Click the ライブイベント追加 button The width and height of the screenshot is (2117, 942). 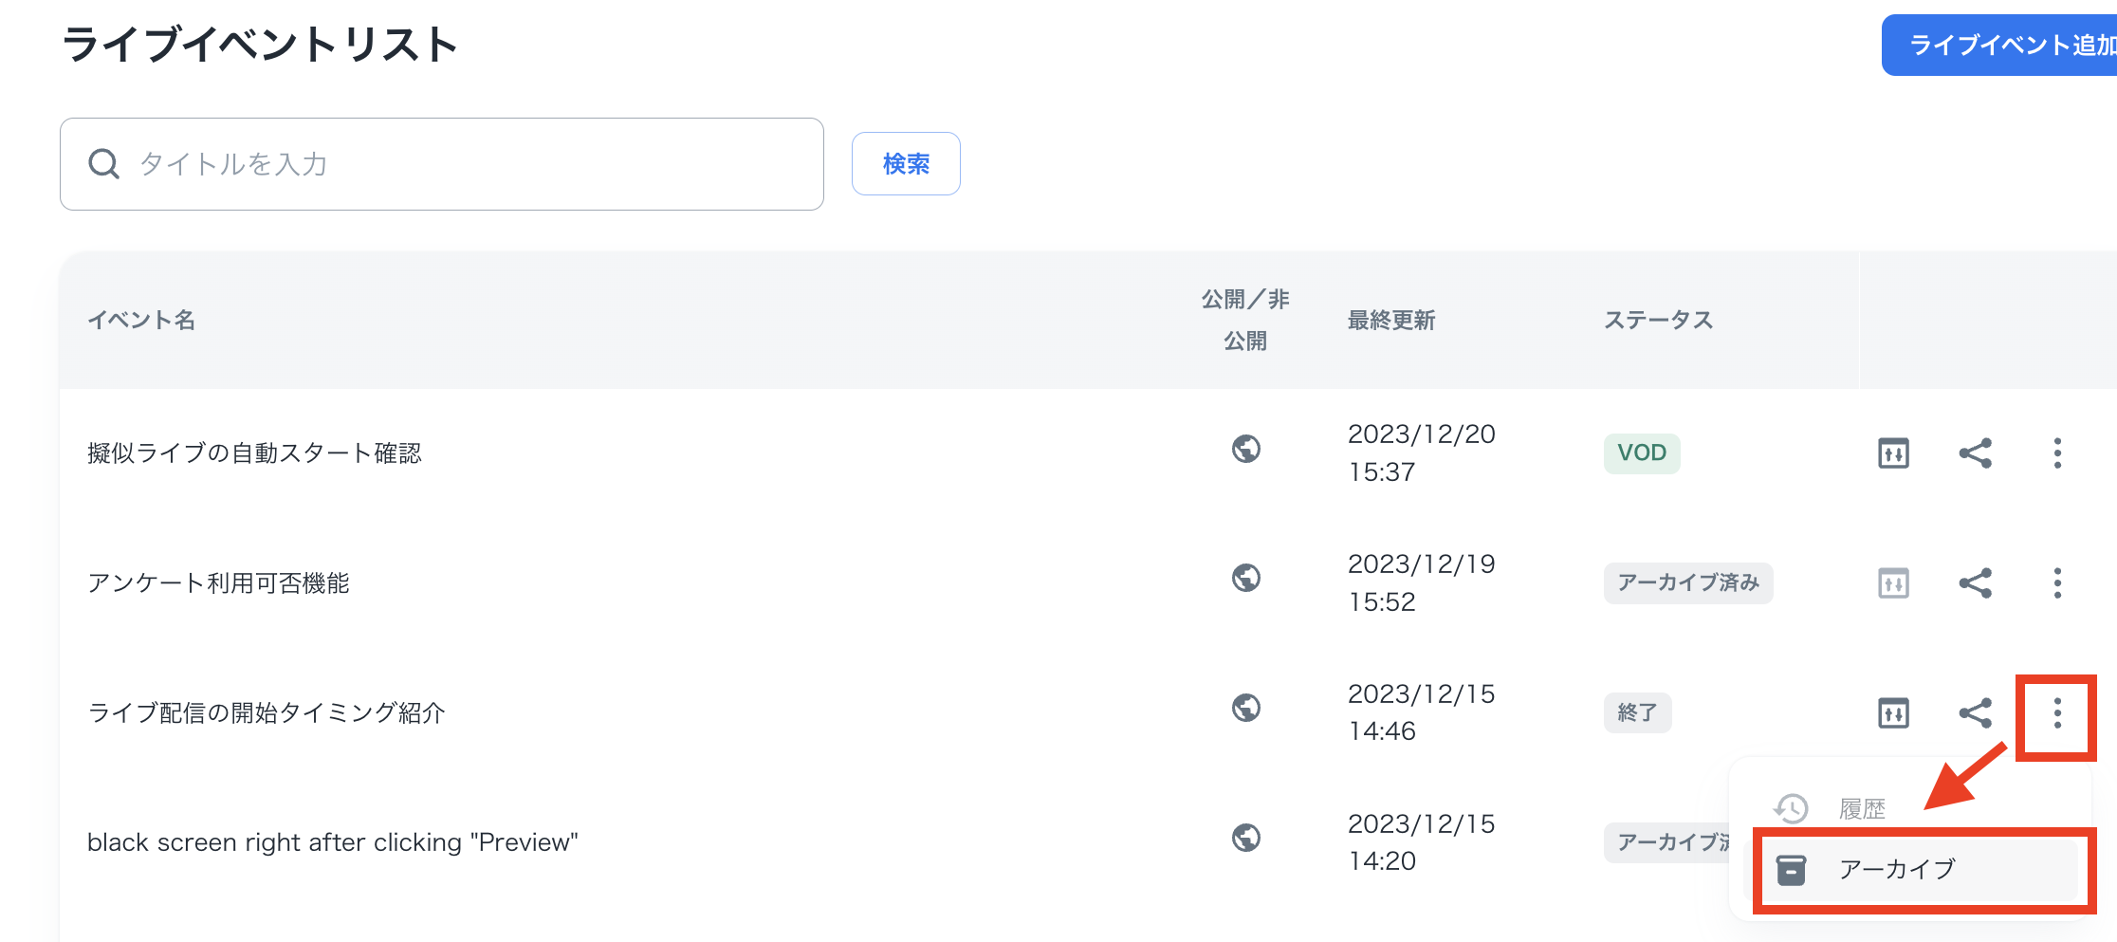pos(2011,44)
